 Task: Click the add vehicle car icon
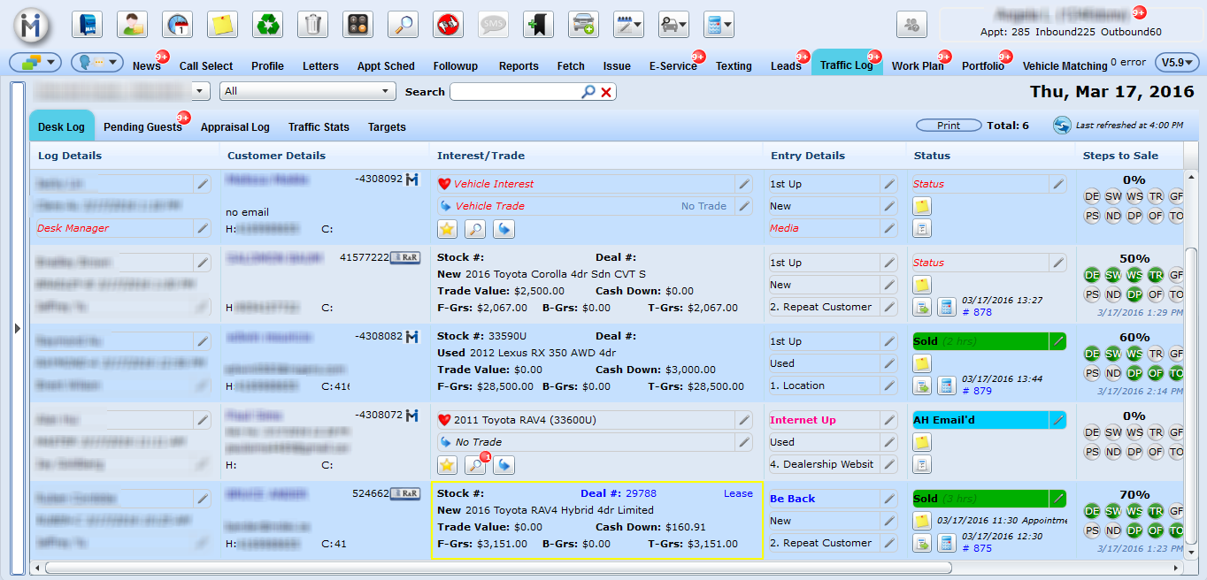(583, 25)
